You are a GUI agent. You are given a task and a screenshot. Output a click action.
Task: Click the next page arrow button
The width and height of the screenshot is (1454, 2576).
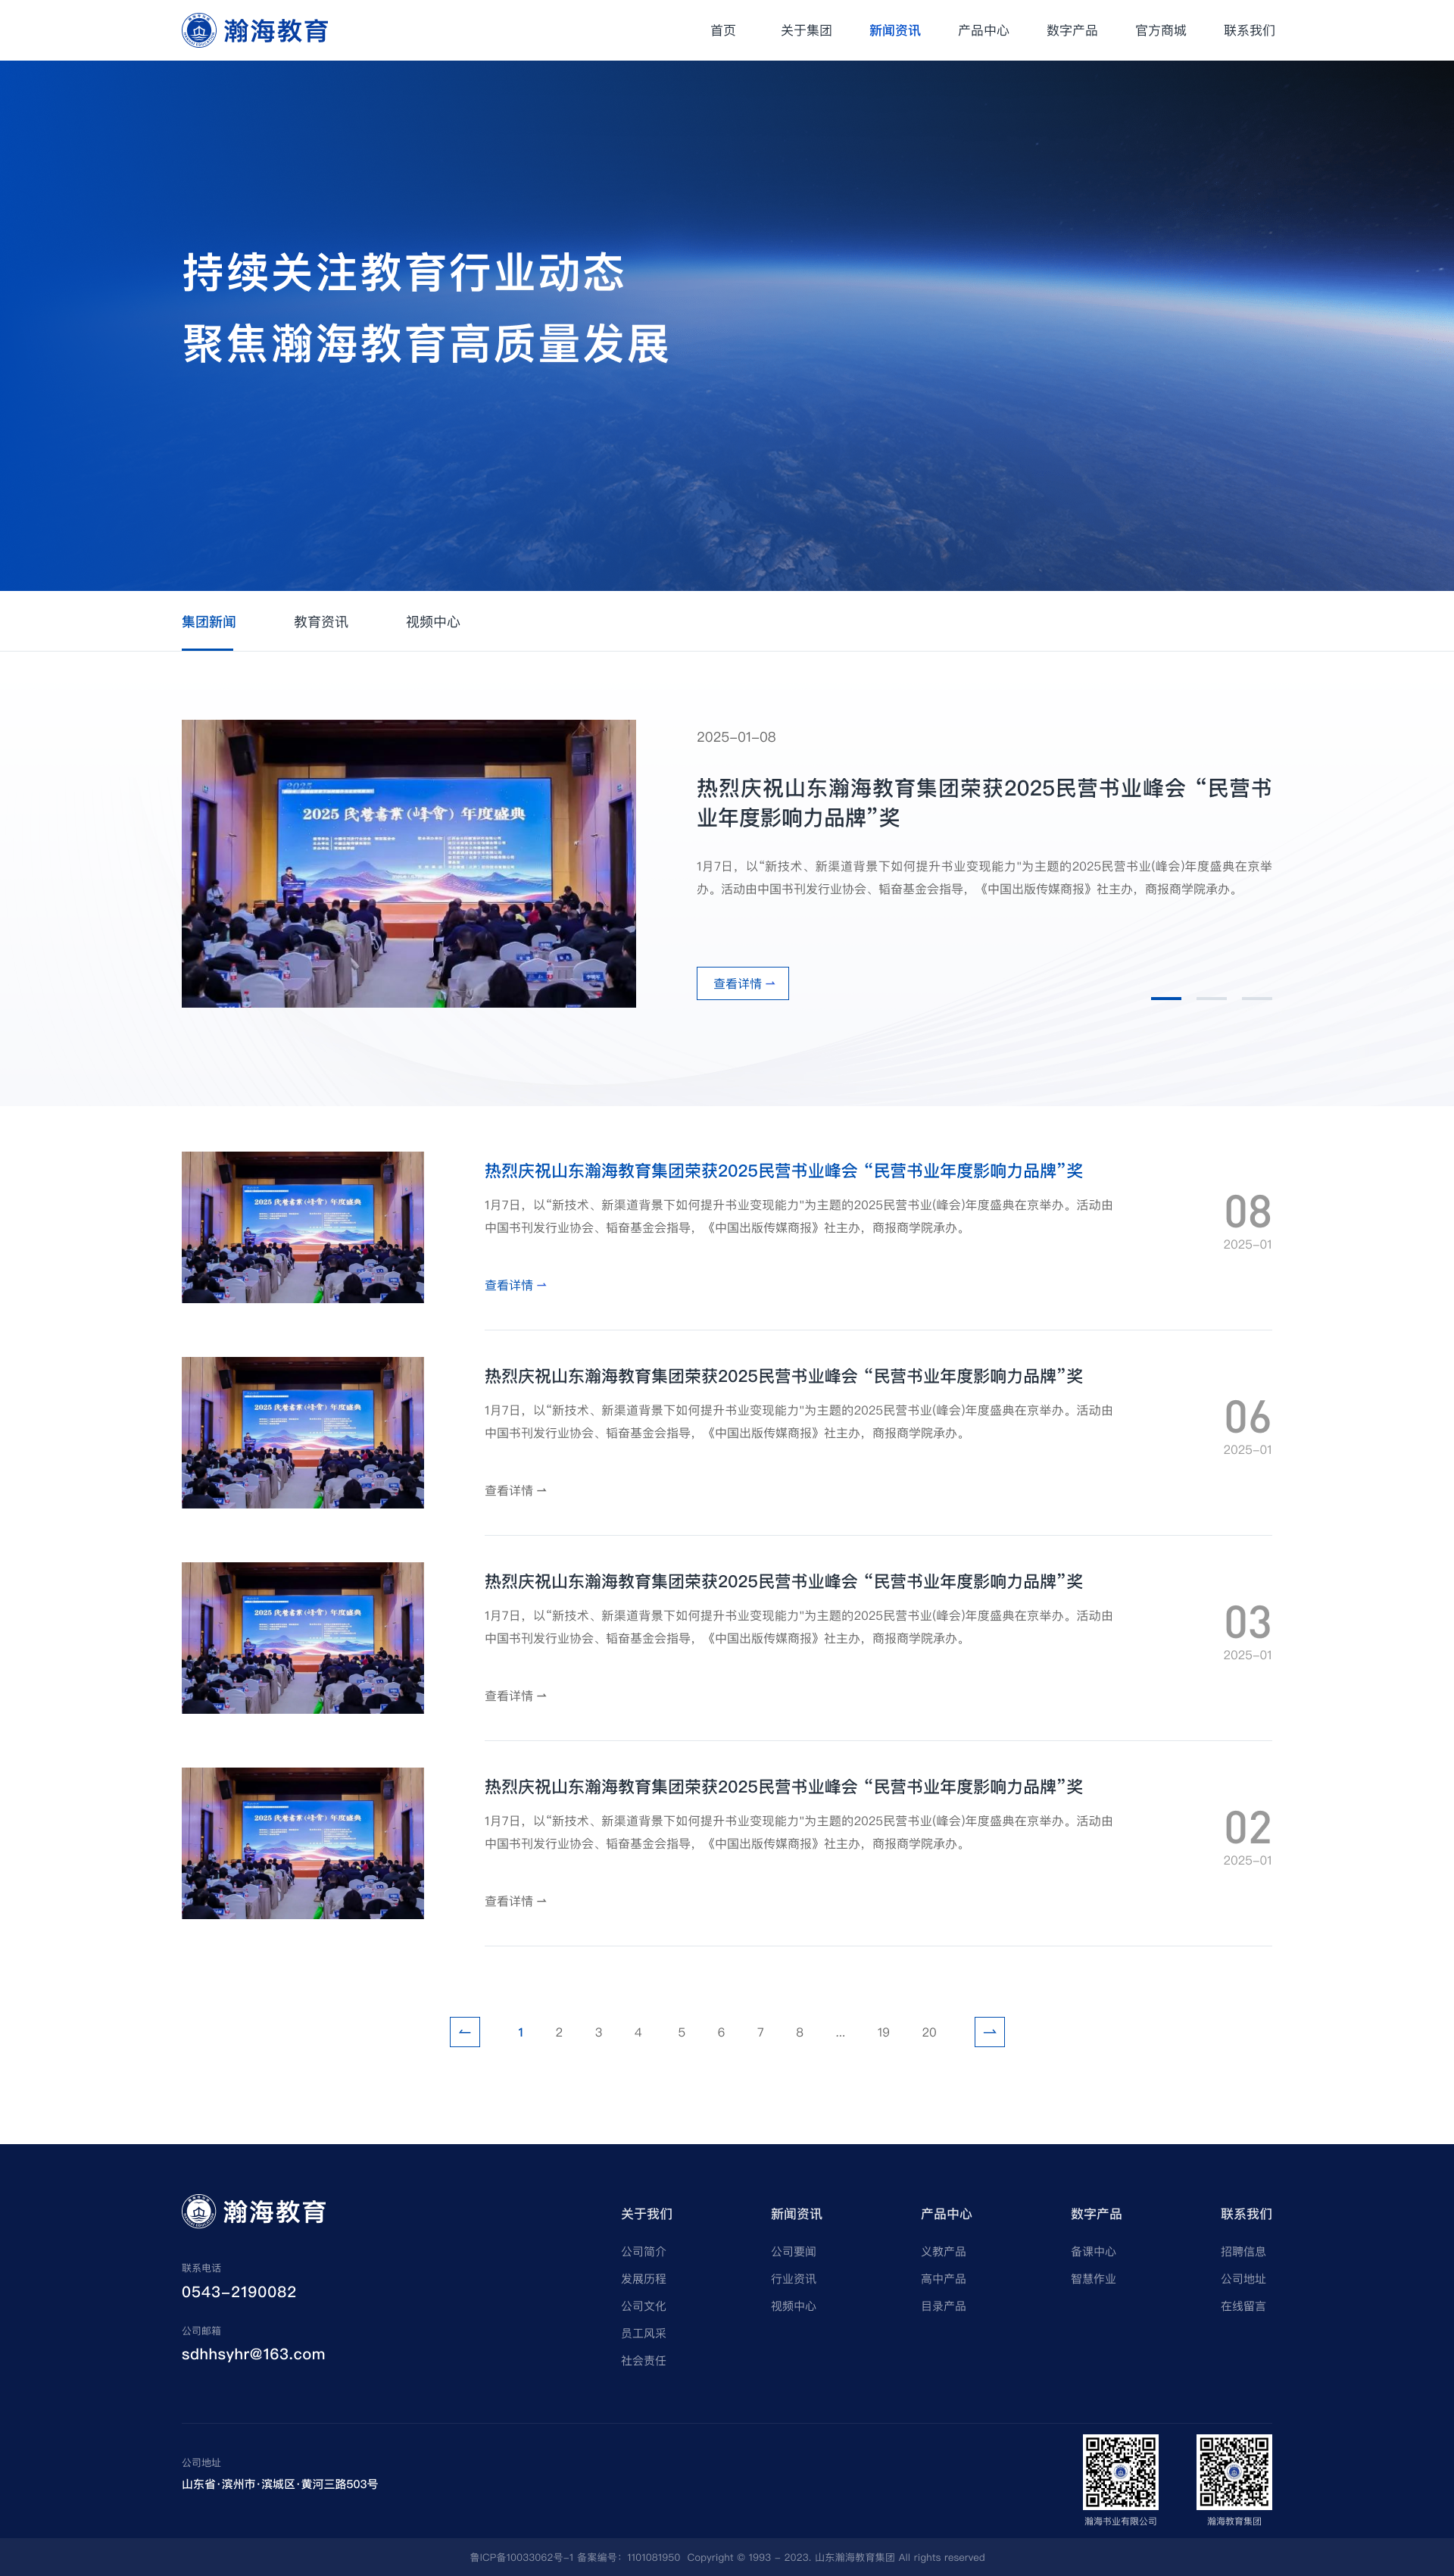click(989, 2032)
